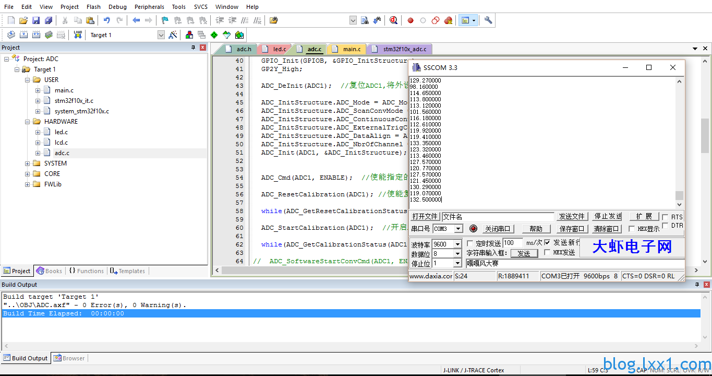This screenshot has height=376, width=712.
Task: Create a new file from toolbar
Action: click(x=11, y=20)
